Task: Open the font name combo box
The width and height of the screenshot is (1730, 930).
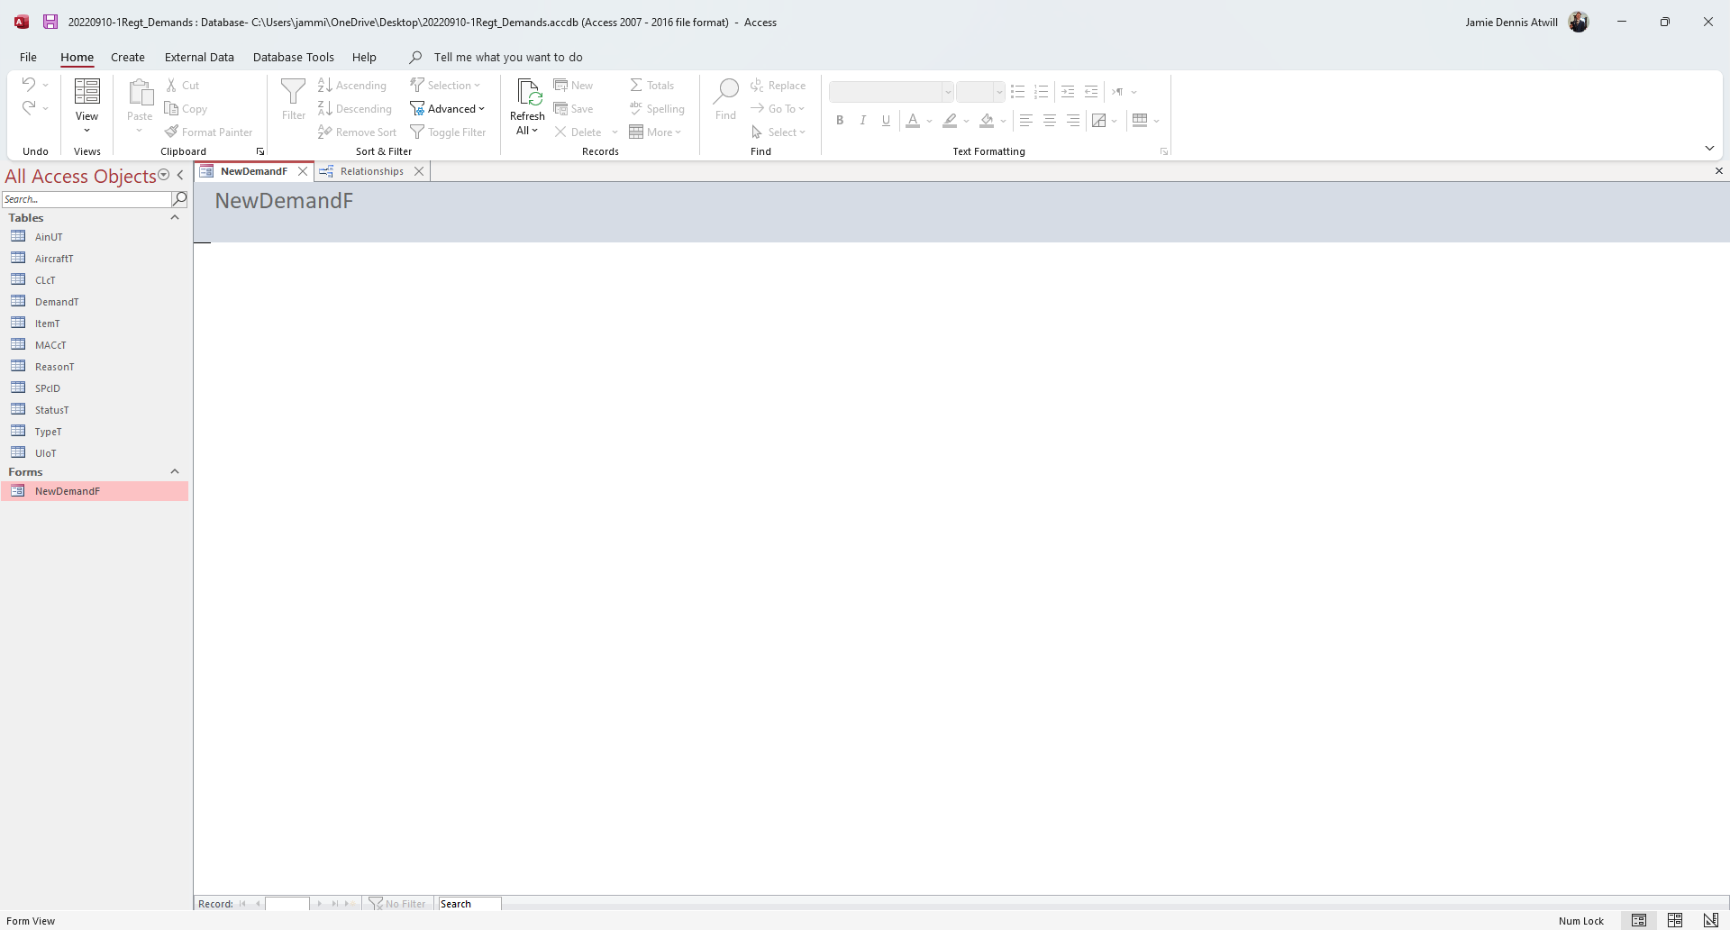Action: click(891, 92)
